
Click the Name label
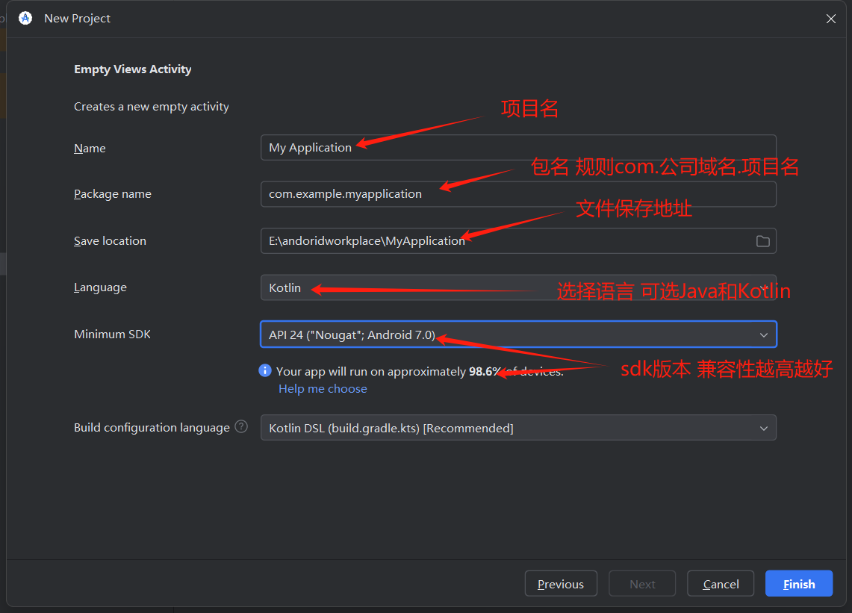(x=90, y=149)
